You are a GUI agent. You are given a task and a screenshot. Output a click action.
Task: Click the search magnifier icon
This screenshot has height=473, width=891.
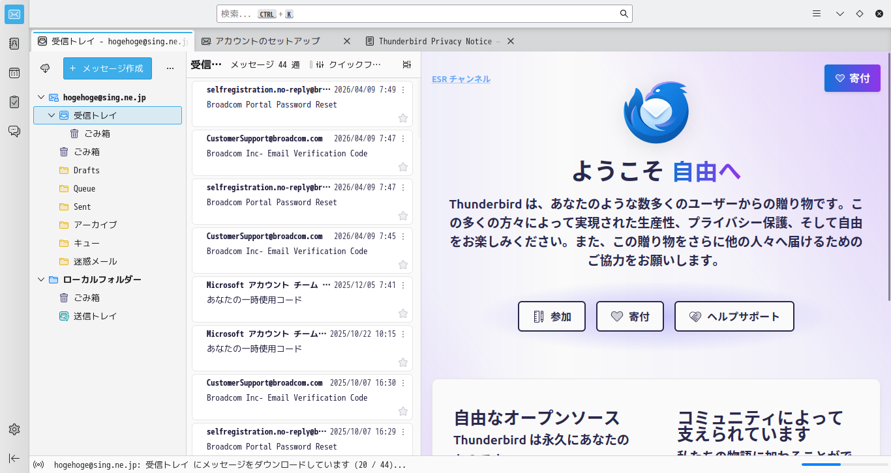pyautogui.click(x=624, y=14)
